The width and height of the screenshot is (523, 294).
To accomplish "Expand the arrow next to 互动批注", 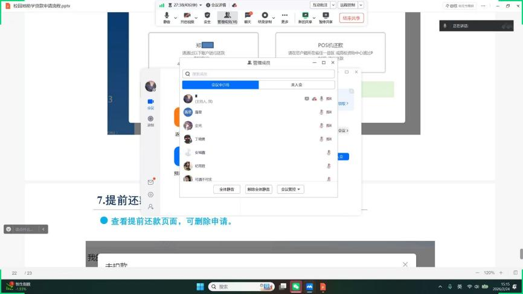I will click(x=333, y=5).
